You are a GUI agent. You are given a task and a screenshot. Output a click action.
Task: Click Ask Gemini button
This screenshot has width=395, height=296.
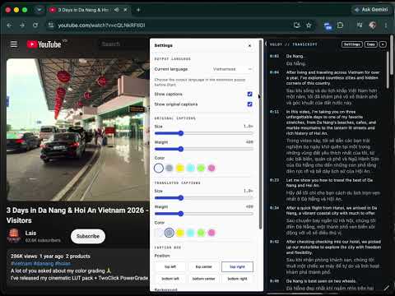371,10
